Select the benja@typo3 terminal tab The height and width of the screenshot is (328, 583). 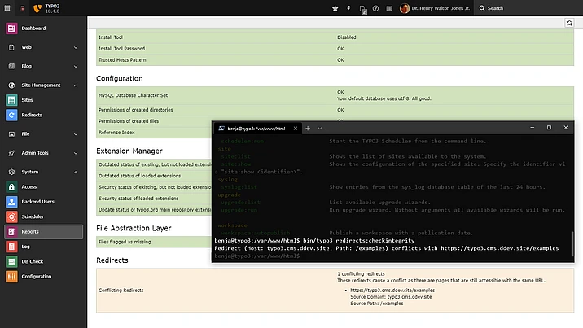(255, 129)
